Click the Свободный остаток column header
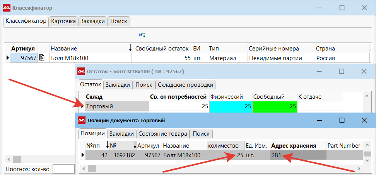 pos(162,49)
